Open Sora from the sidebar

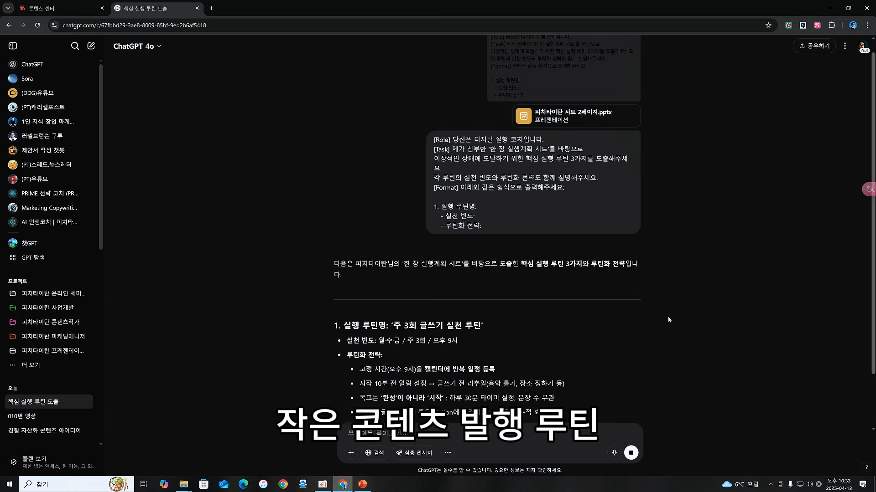pyautogui.click(x=27, y=78)
